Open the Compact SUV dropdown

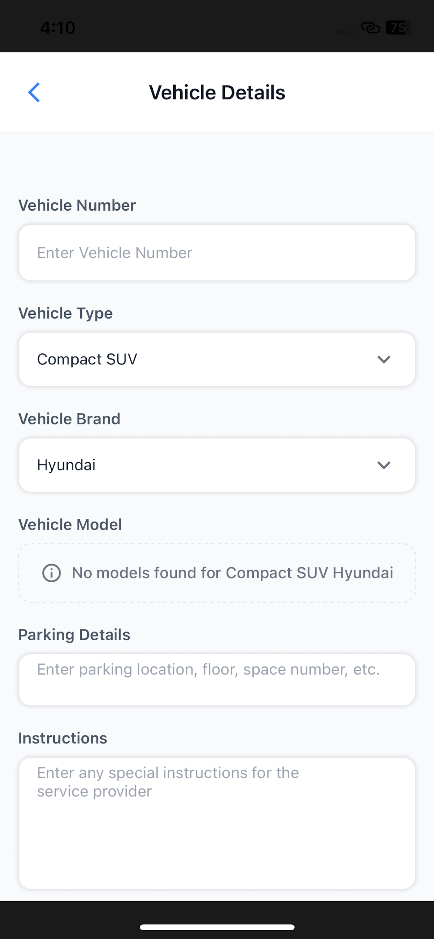[x=217, y=359]
